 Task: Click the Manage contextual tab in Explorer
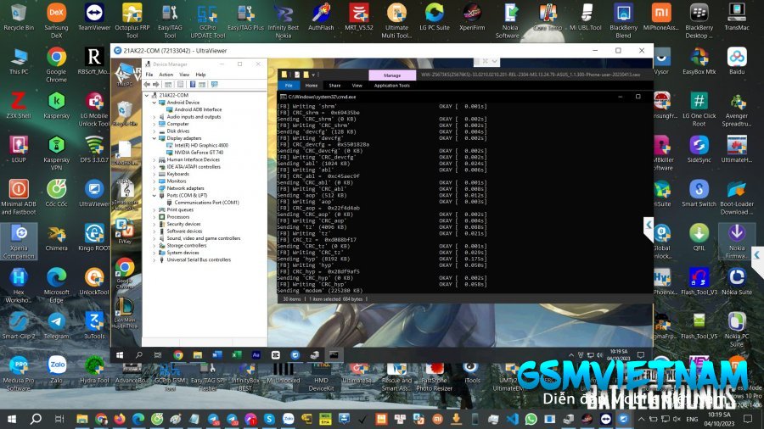tap(392, 75)
